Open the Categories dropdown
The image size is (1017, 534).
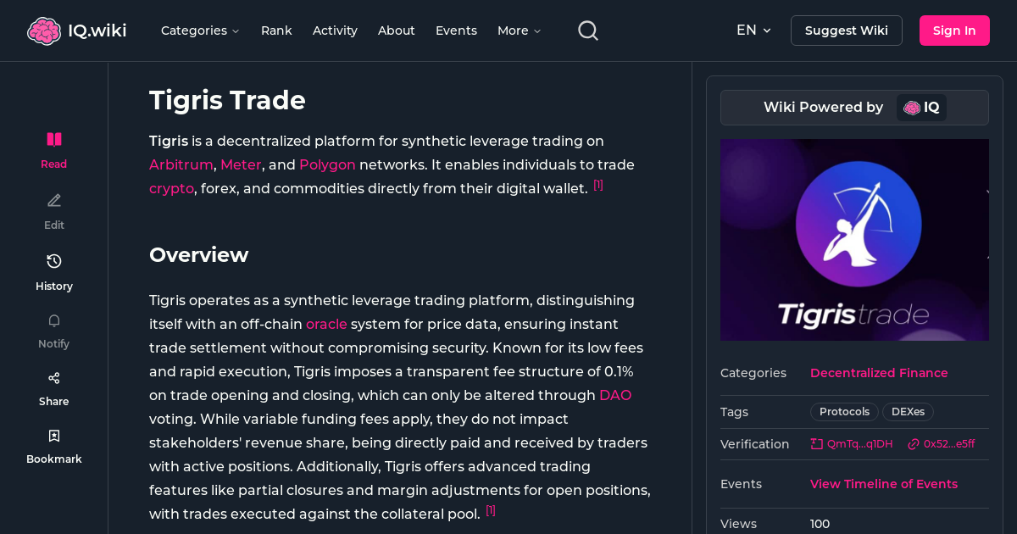point(200,31)
